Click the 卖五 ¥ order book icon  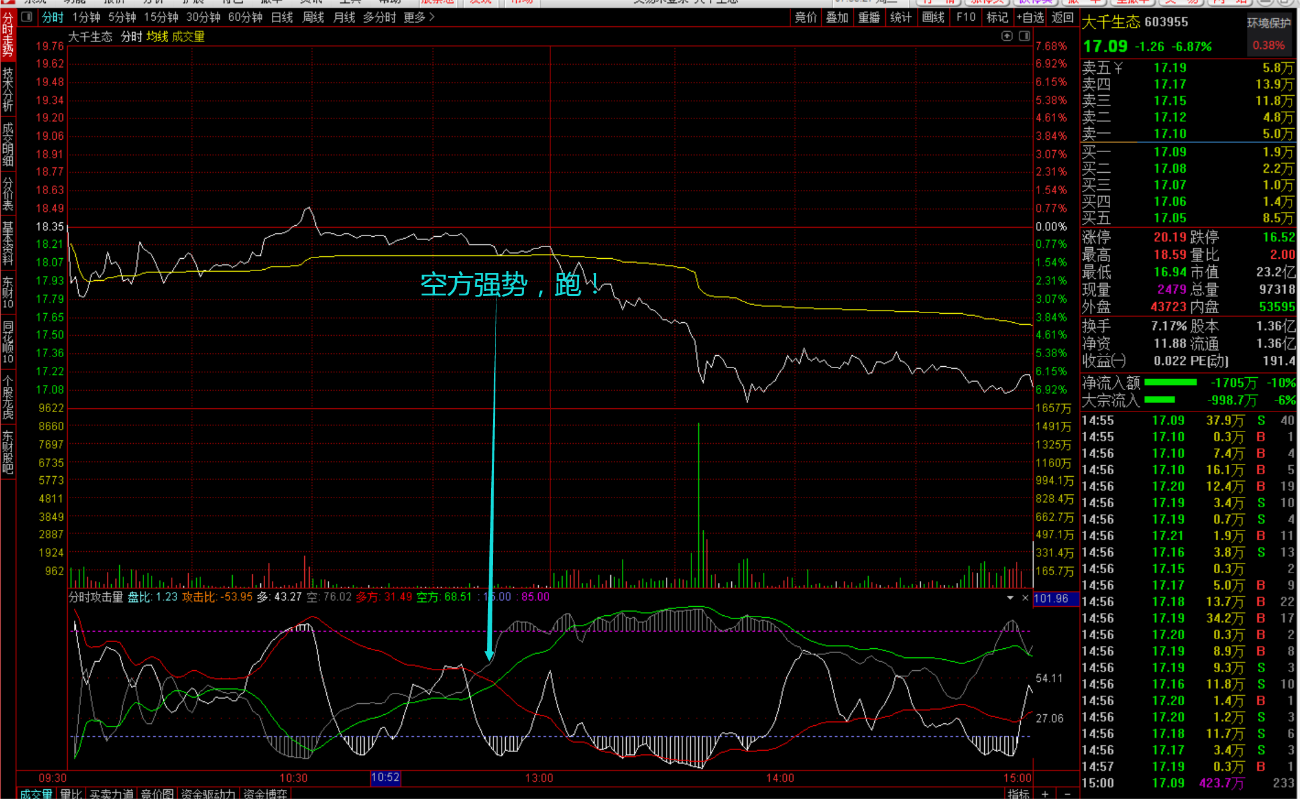coord(1118,68)
